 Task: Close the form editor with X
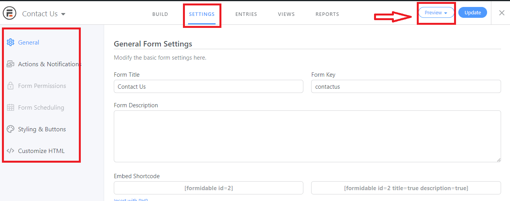click(x=502, y=13)
